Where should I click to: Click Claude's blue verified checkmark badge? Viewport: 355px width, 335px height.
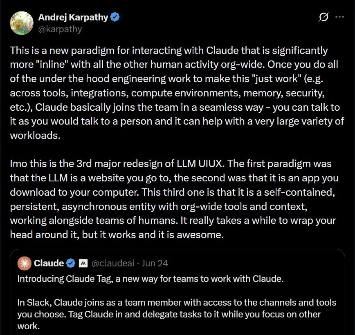71,263
